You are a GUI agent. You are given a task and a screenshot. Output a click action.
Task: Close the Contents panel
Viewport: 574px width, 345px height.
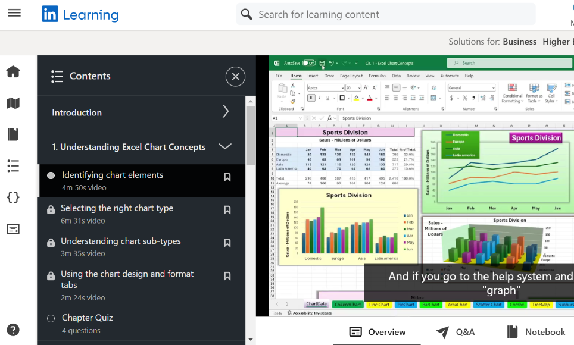pos(235,77)
